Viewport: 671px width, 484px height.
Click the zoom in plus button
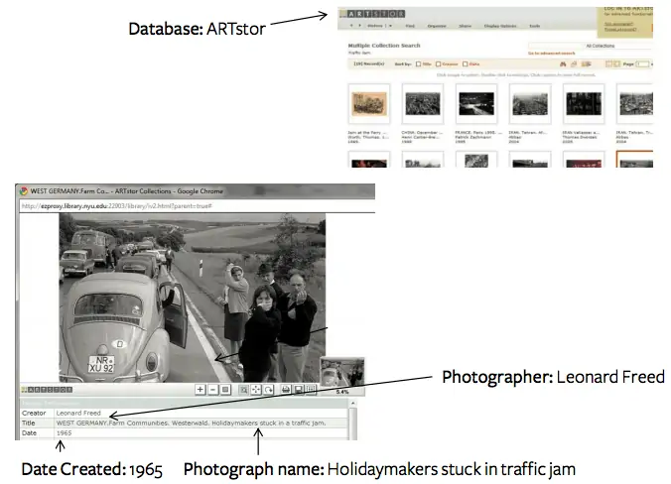[x=201, y=390]
